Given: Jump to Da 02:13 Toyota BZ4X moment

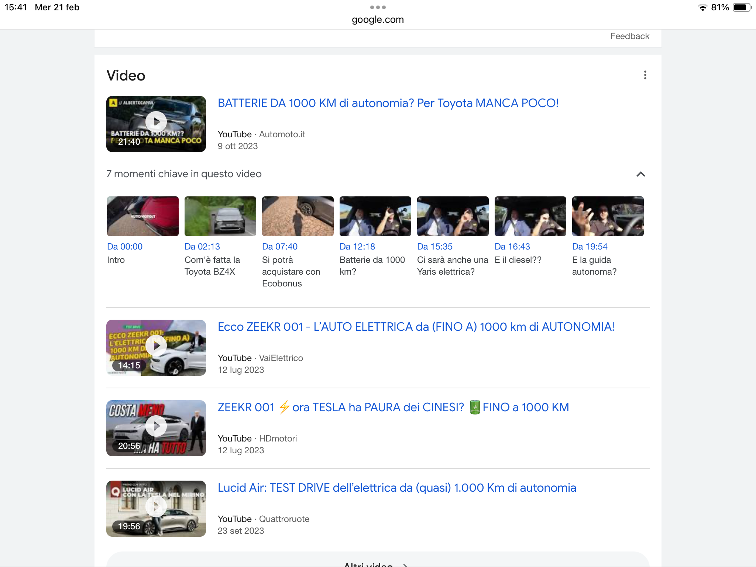Looking at the screenshot, I should tap(202, 247).
